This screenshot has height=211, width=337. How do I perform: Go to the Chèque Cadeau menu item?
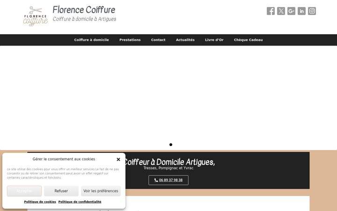point(248,40)
